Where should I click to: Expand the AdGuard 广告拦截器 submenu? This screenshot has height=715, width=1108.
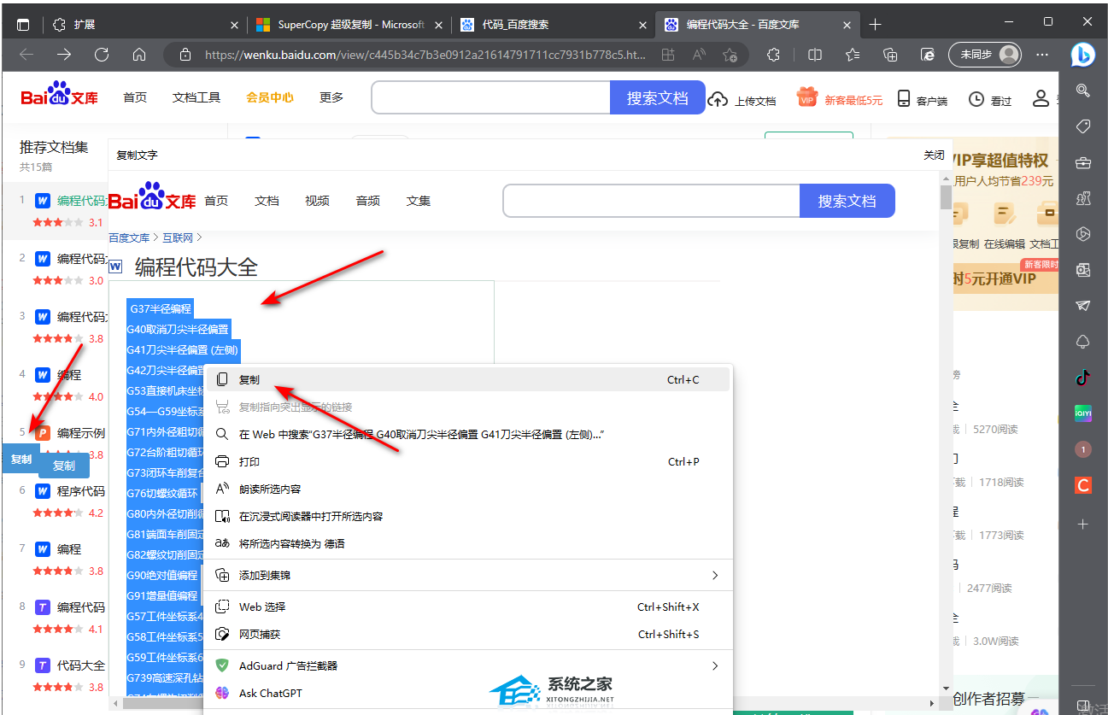[467, 665]
